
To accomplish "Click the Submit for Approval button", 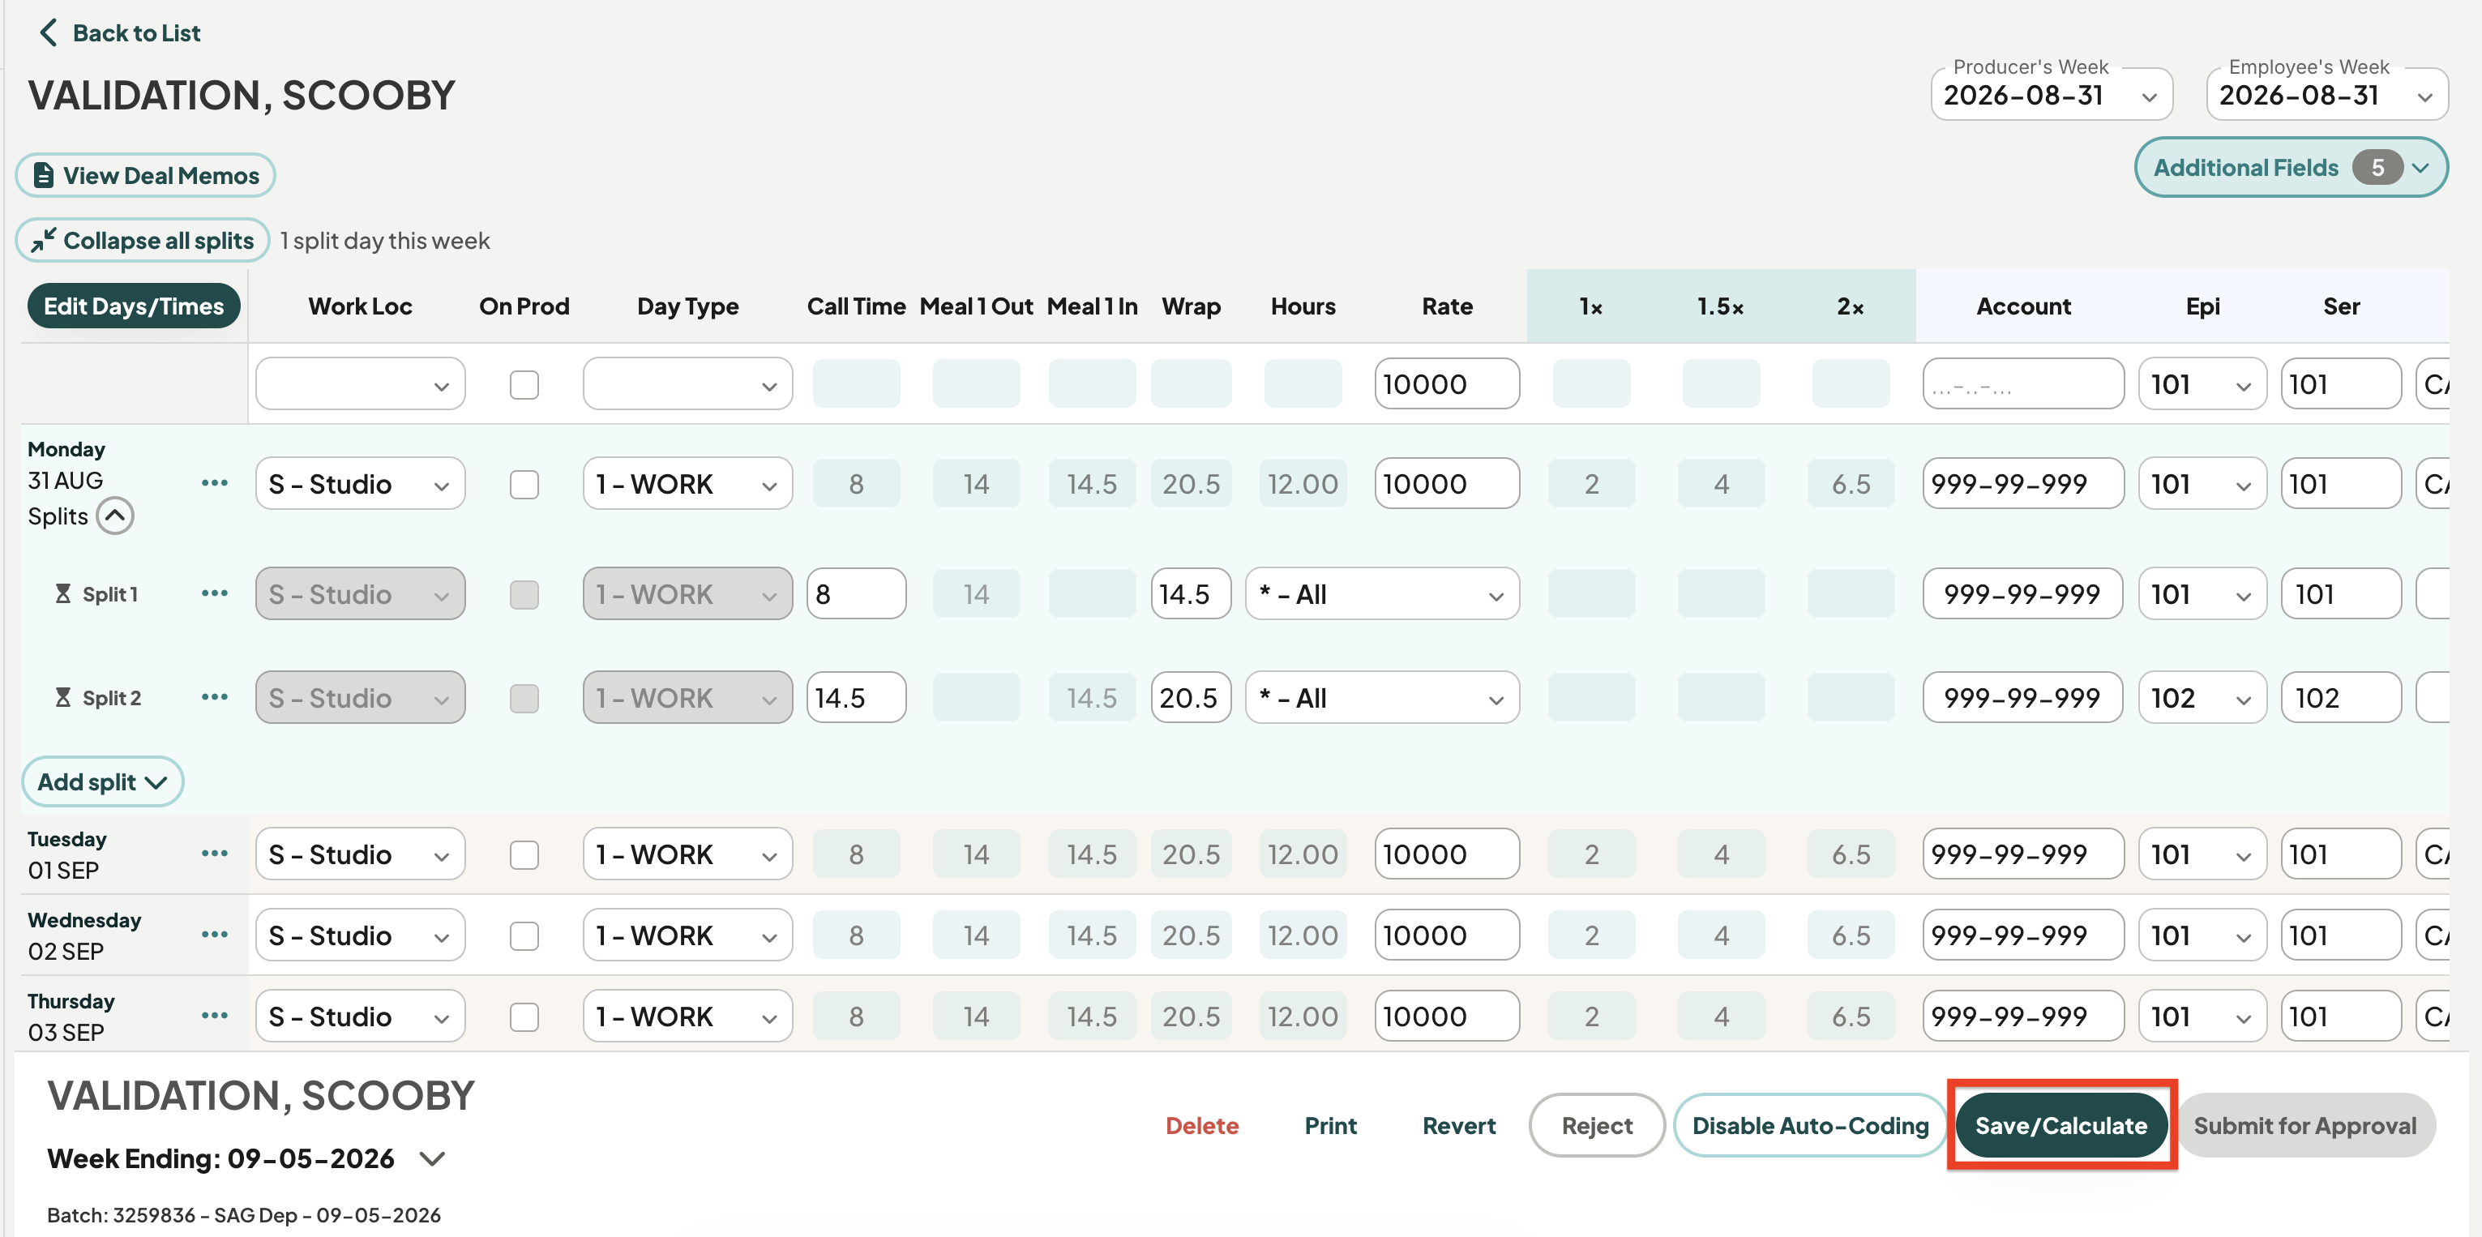I will [2304, 1125].
